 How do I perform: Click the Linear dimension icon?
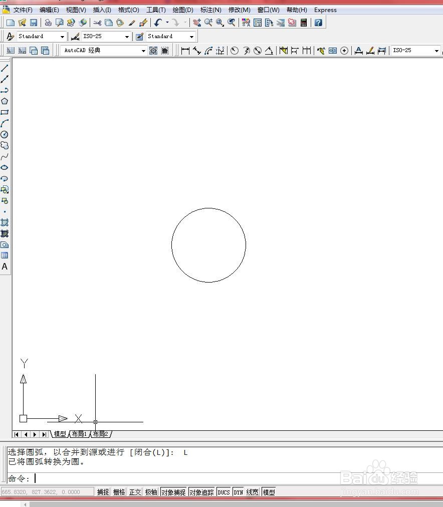185,51
